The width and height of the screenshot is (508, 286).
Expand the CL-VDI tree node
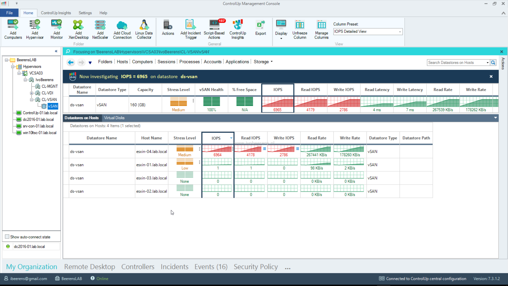31,93
